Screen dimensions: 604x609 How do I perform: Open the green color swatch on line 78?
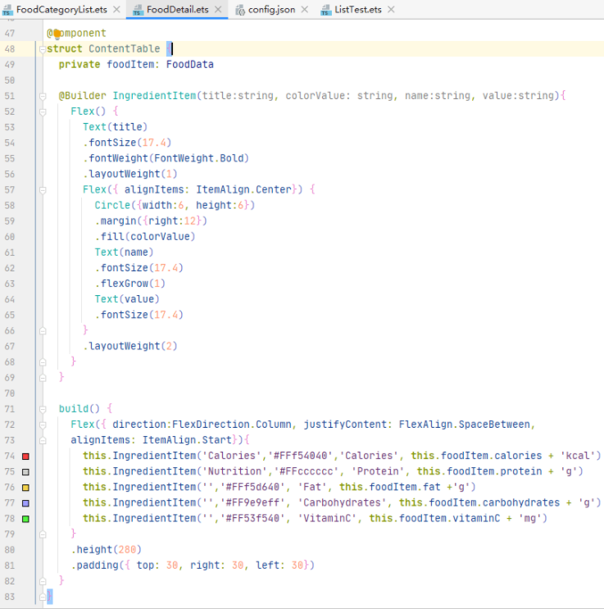tap(25, 518)
